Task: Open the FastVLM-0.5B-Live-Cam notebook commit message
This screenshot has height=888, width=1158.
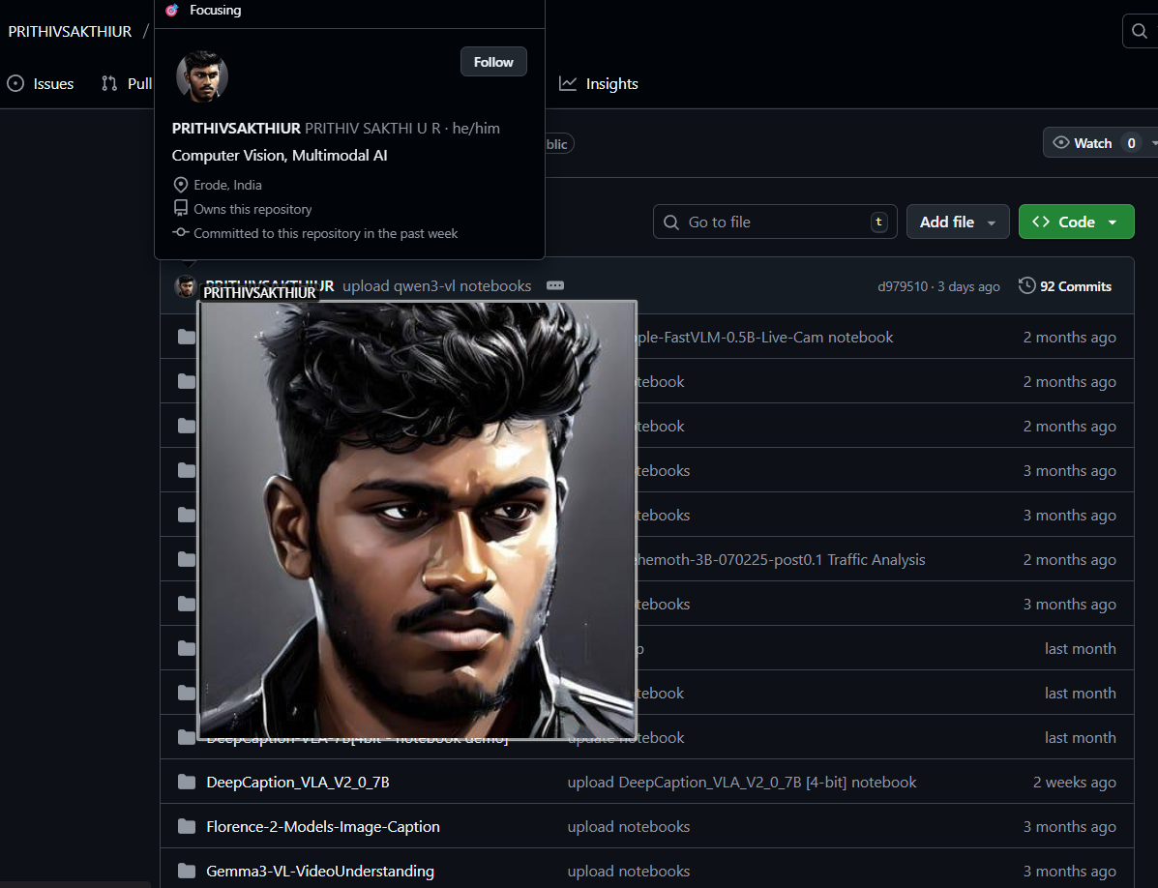Action: coord(765,338)
